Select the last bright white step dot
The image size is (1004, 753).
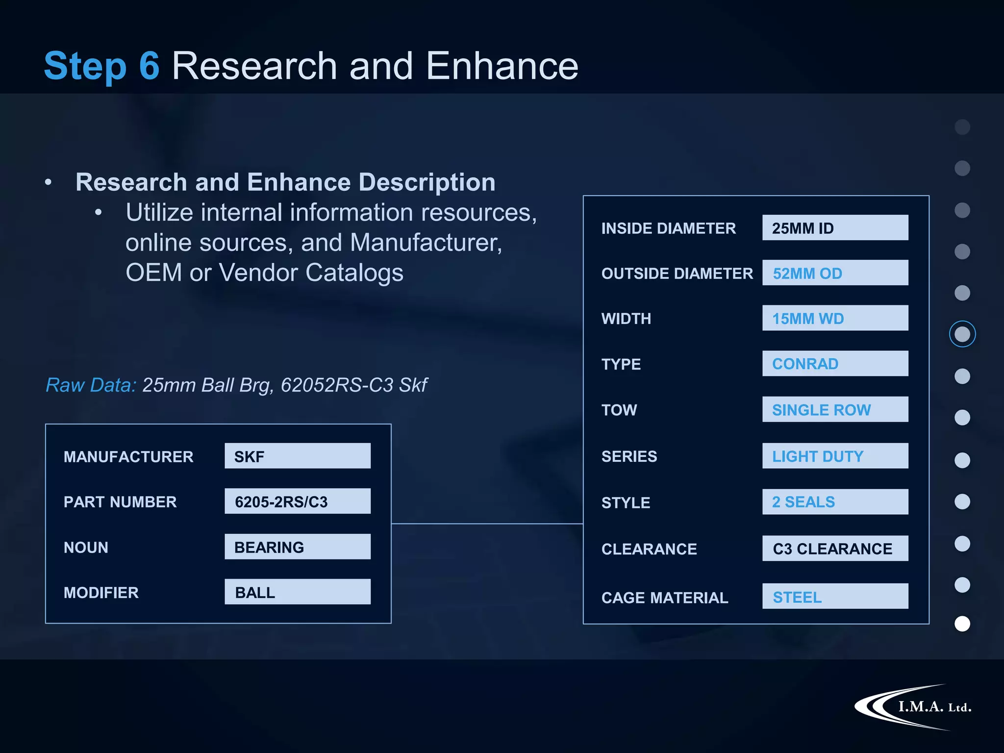pyautogui.click(x=962, y=624)
